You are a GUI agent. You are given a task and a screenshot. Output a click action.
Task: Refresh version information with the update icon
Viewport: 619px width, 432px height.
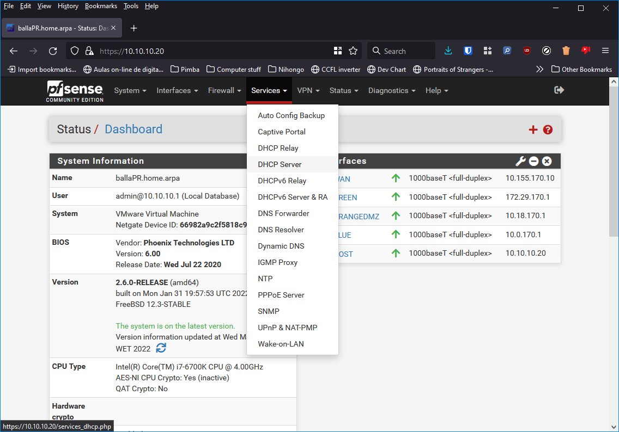(161, 348)
